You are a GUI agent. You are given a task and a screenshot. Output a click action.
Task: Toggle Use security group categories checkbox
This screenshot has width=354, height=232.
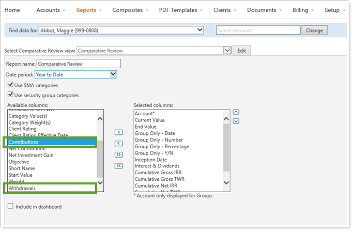click(x=10, y=95)
